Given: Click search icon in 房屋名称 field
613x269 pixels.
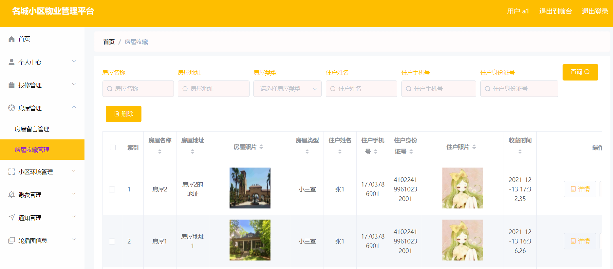Looking at the screenshot, I should tap(110, 89).
